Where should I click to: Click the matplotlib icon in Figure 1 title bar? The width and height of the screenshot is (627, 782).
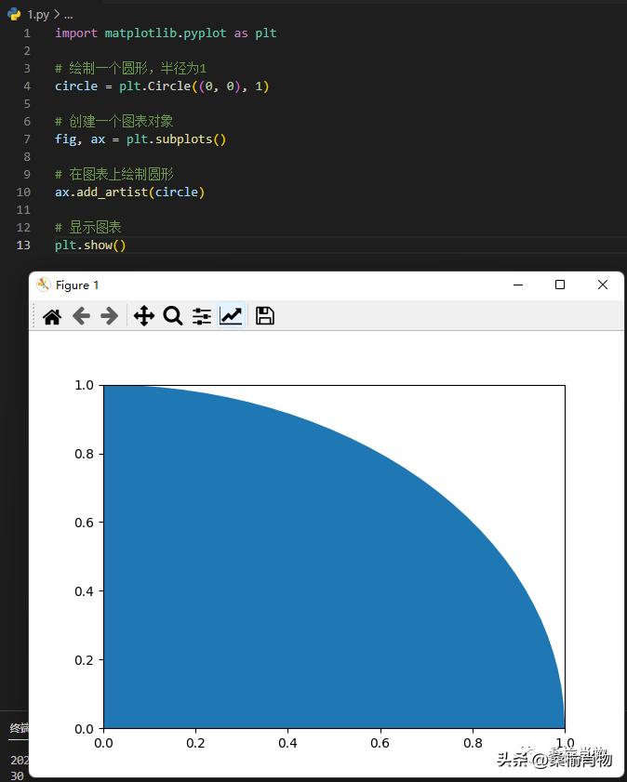pyautogui.click(x=43, y=285)
